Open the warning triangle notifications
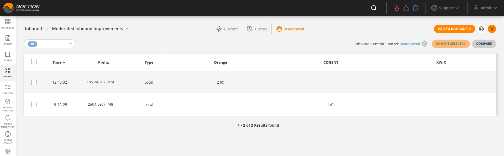 point(406,8)
